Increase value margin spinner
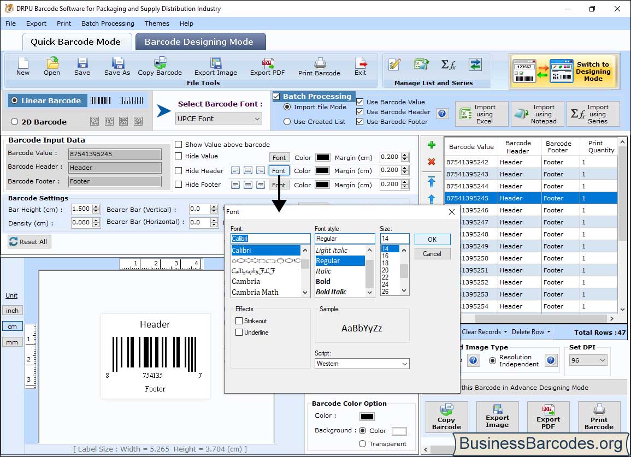 (405, 155)
